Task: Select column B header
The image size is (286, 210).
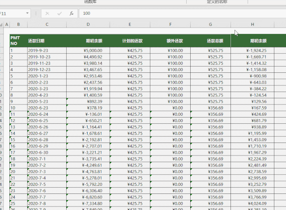Action: tap(18, 25)
